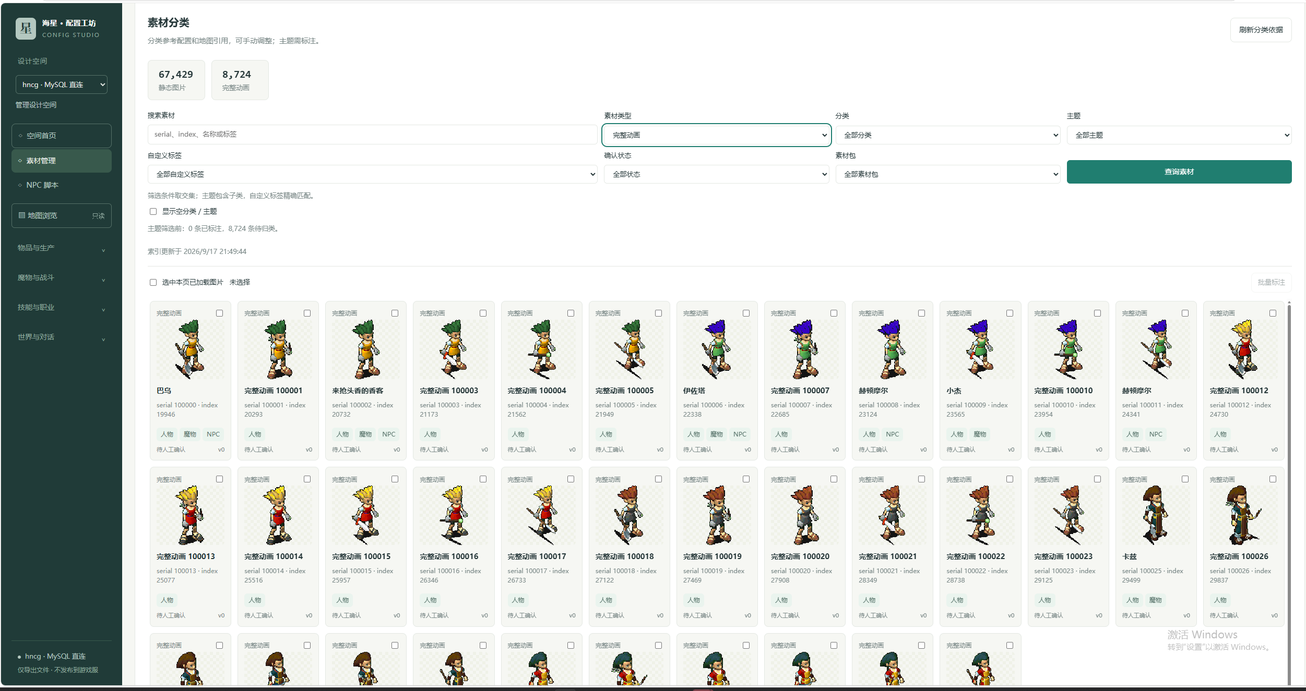Focus the 搜索素材 search input field

pyautogui.click(x=373, y=135)
